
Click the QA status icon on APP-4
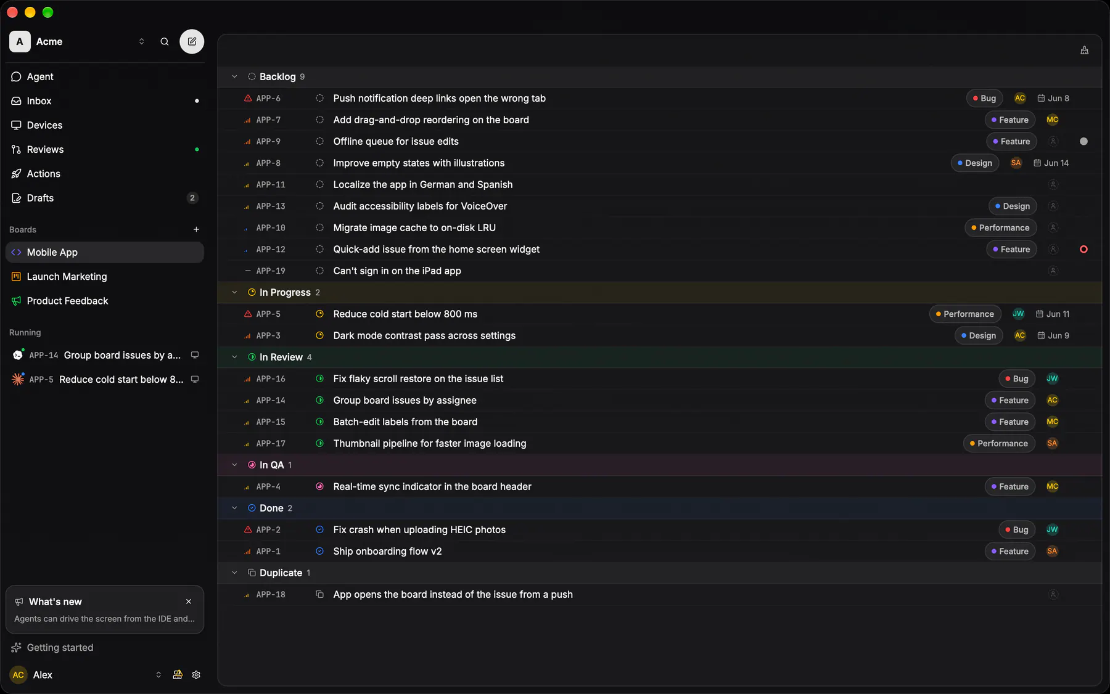pyautogui.click(x=319, y=486)
